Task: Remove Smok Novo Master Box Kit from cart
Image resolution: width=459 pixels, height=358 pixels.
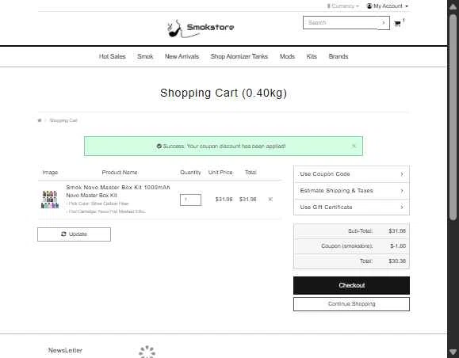Action: tap(270, 199)
